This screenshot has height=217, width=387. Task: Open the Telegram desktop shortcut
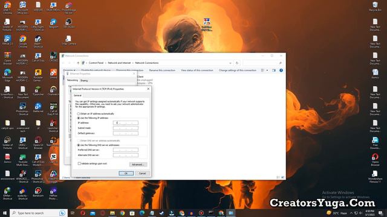[x=54, y=24]
